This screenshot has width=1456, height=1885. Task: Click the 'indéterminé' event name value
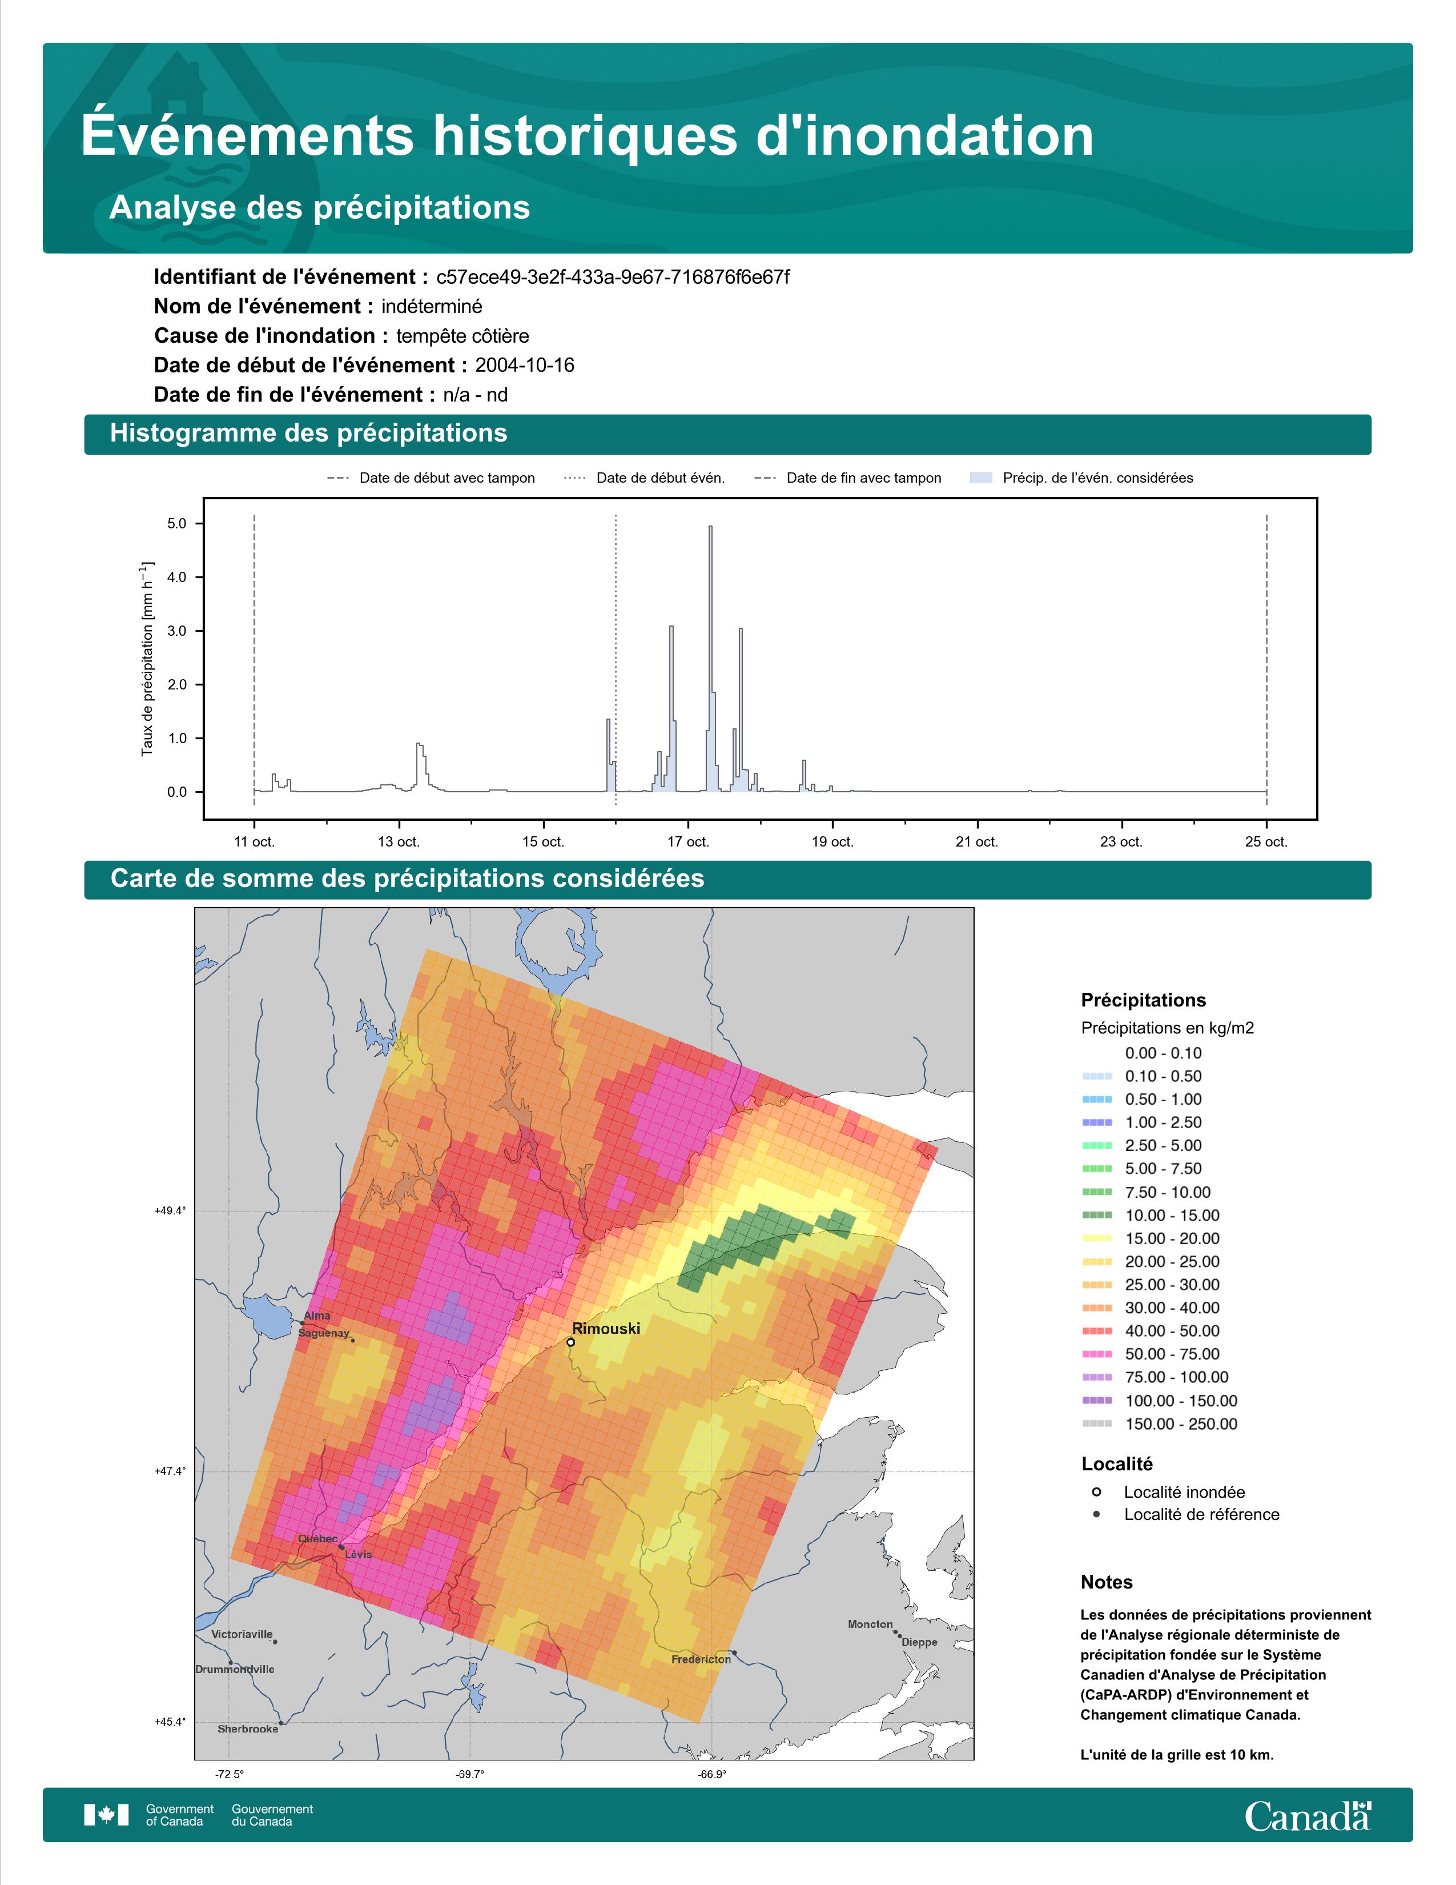click(431, 306)
